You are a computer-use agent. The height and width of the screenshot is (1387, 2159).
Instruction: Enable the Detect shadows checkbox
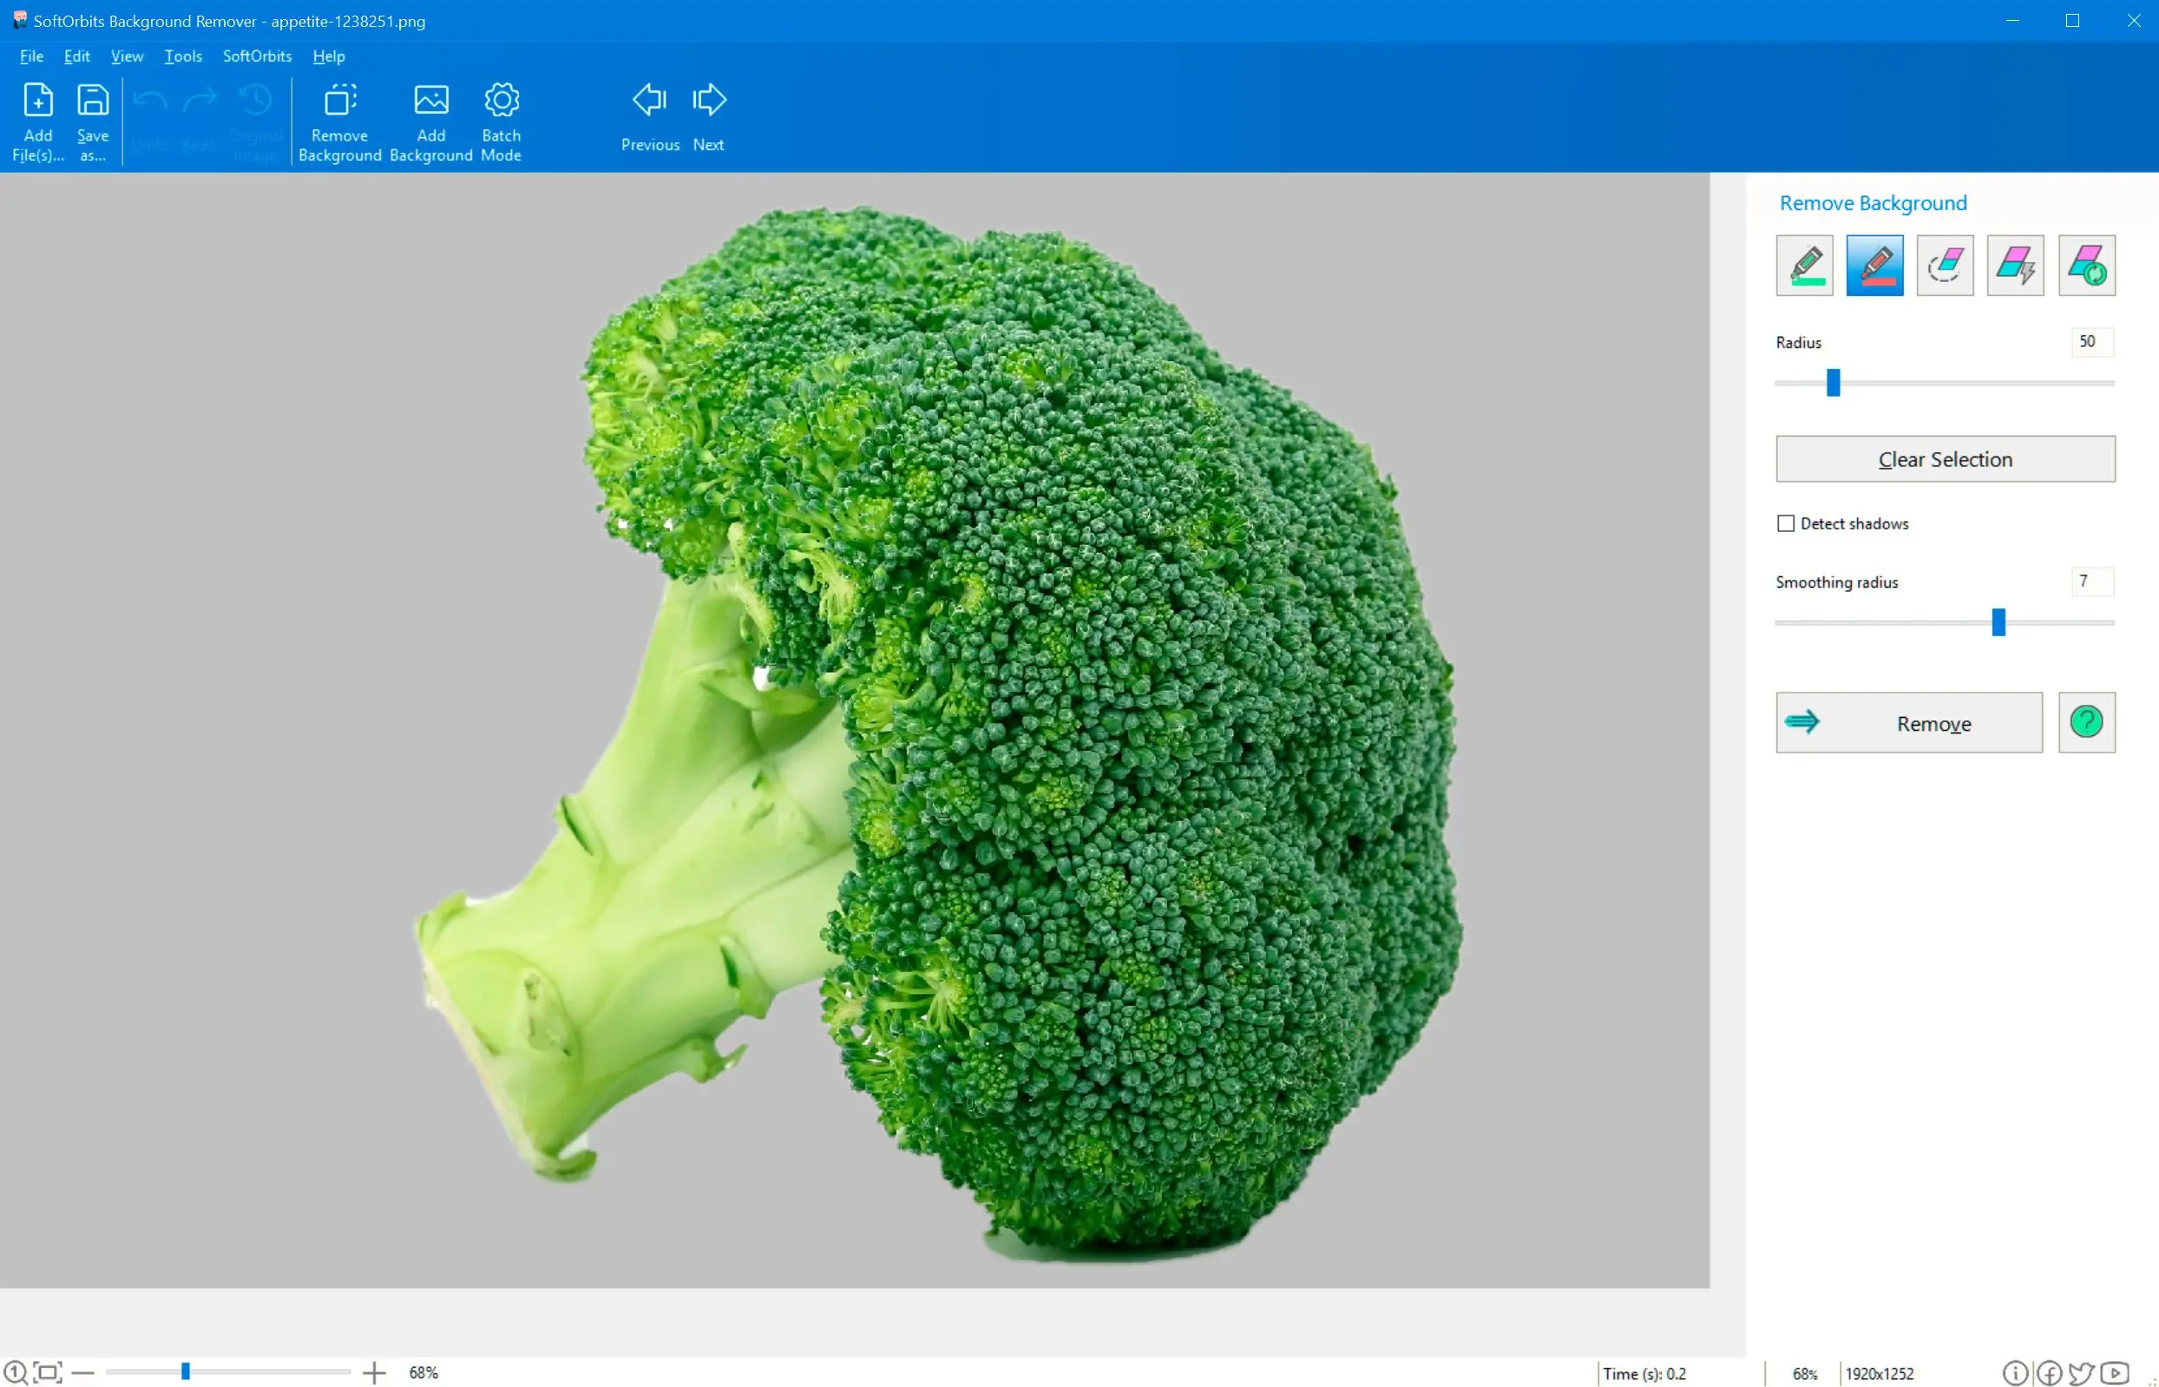tap(1785, 523)
